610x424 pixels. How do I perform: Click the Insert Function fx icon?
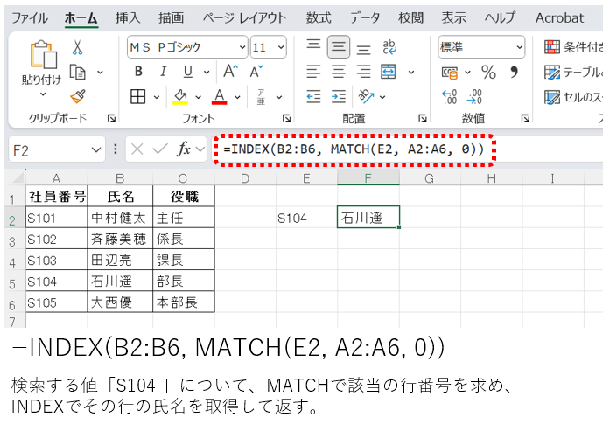tap(184, 149)
